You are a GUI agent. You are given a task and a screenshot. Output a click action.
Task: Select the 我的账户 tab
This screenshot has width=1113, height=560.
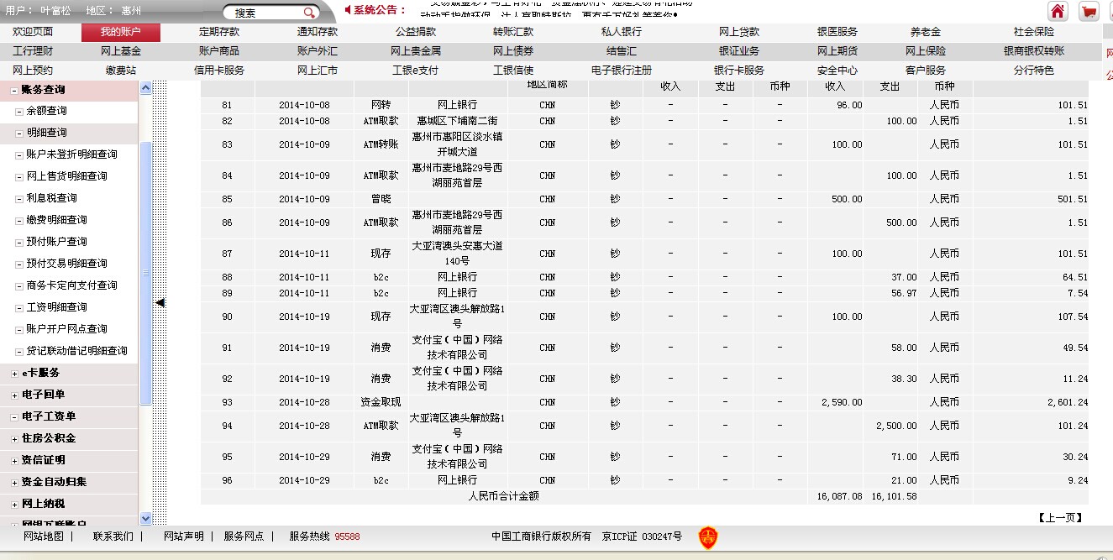click(120, 32)
